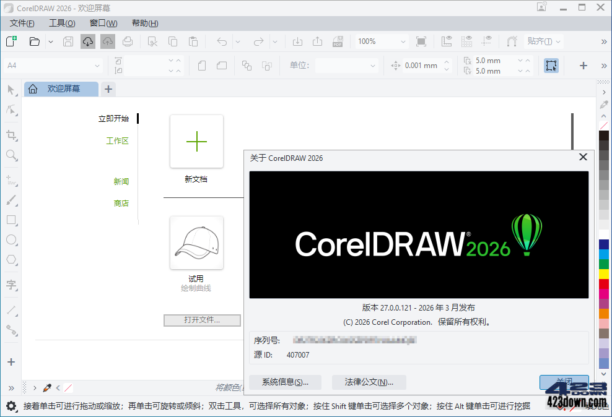
Task: Select the Shape tool
Action: [11, 110]
